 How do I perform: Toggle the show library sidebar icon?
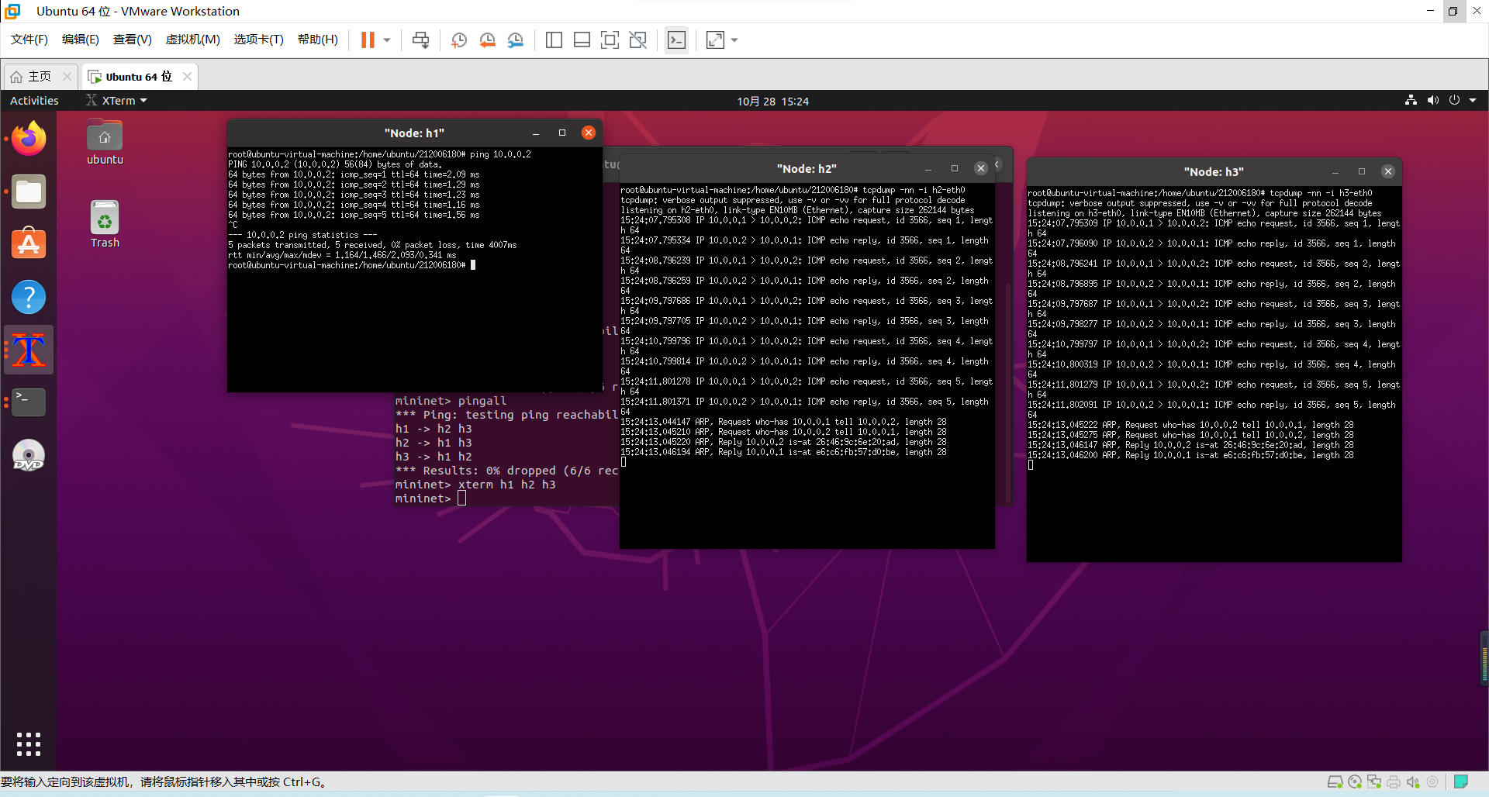coord(554,40)
